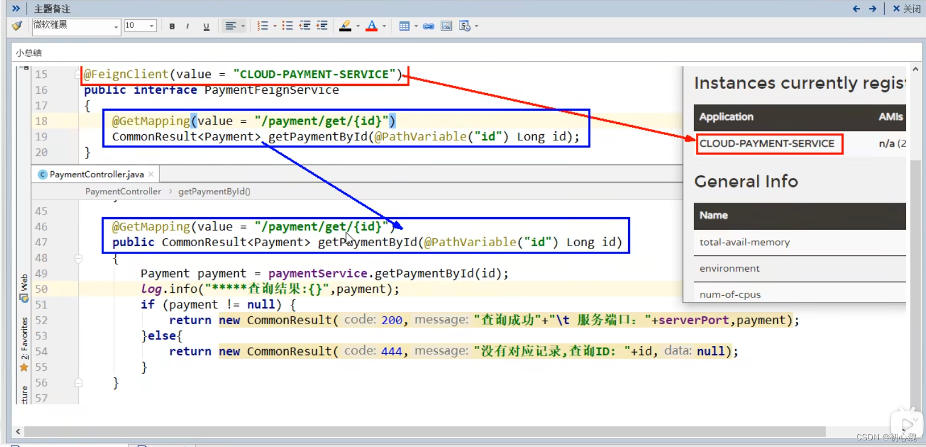This screenshot has height=447, width=926.
Task: Click the Favorites side tab
Action: [x=24, y=345]
